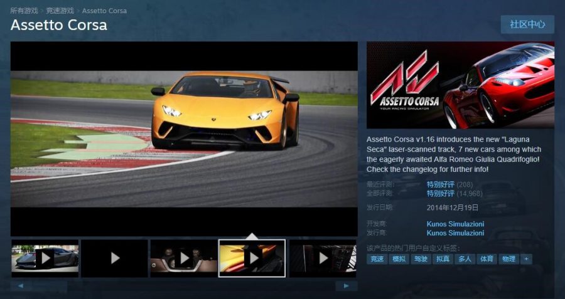
Task: Select the 拟真 tag
Action: [x=443, y=259]
